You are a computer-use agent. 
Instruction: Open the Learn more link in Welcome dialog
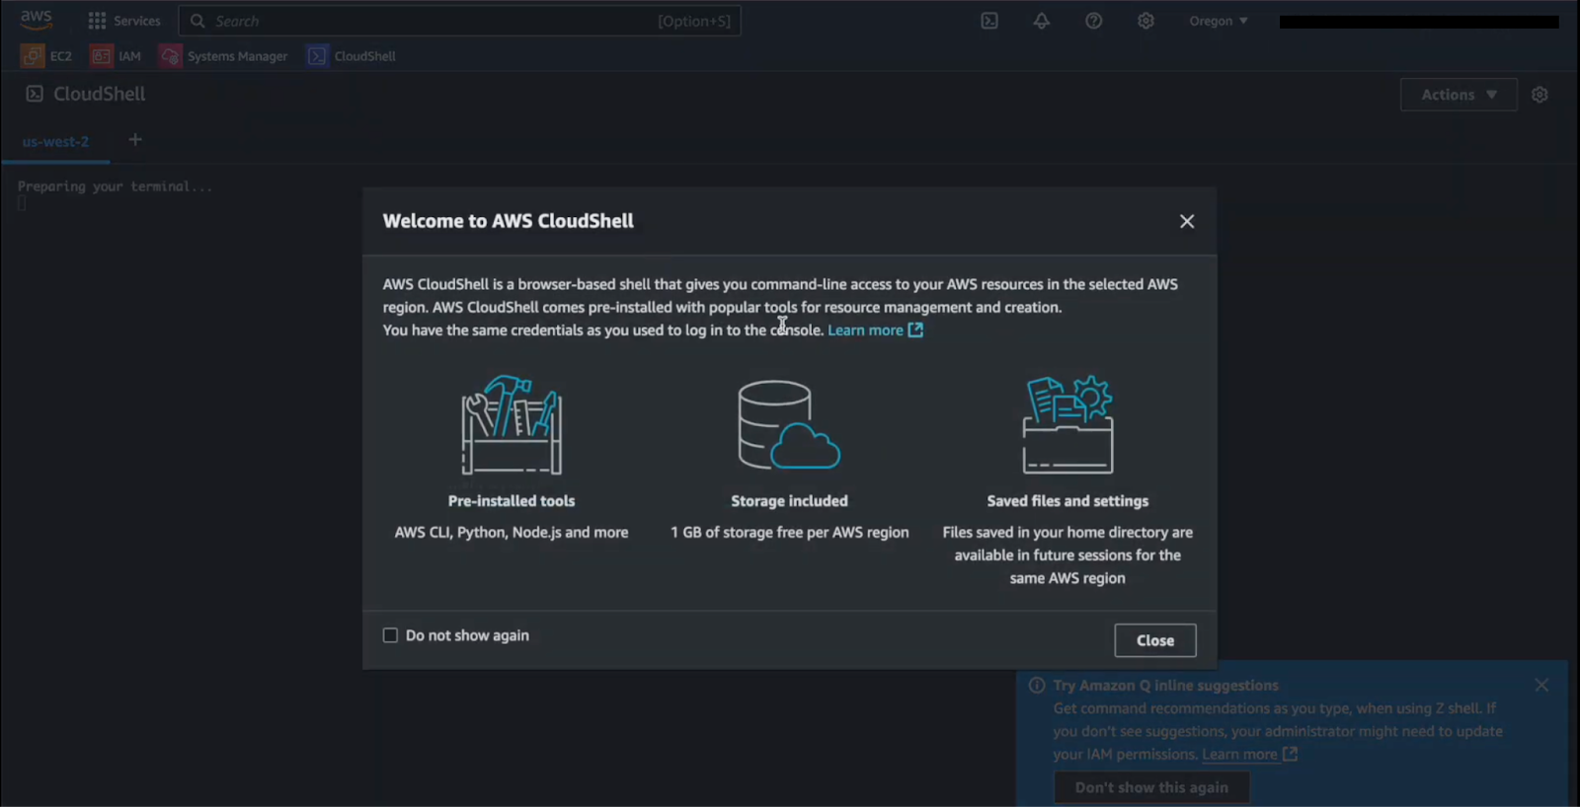875,330
